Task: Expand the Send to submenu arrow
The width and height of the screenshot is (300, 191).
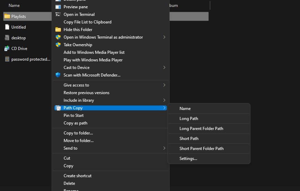Action: click(164, 148)
